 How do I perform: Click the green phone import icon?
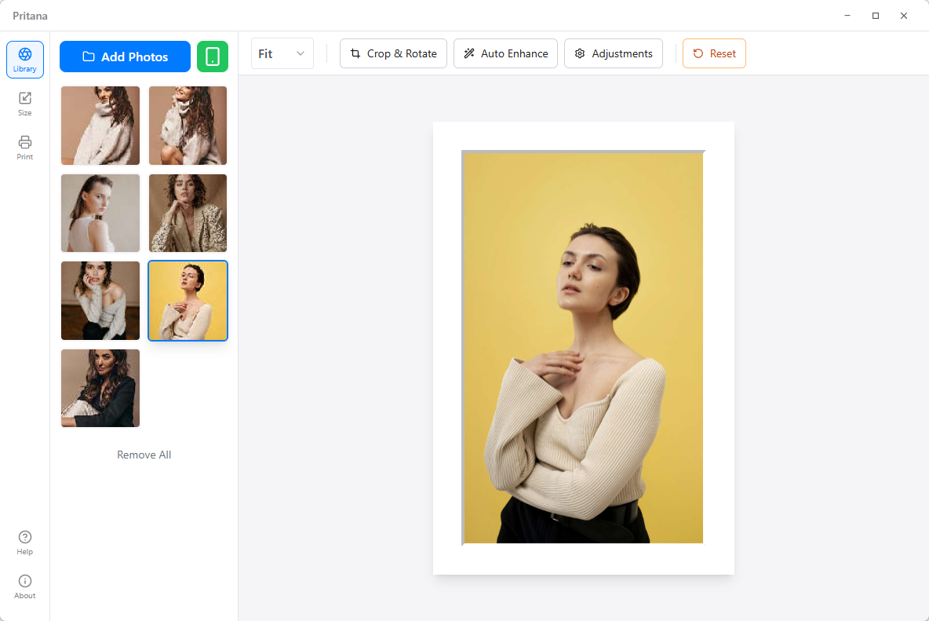tap(213, 57)
